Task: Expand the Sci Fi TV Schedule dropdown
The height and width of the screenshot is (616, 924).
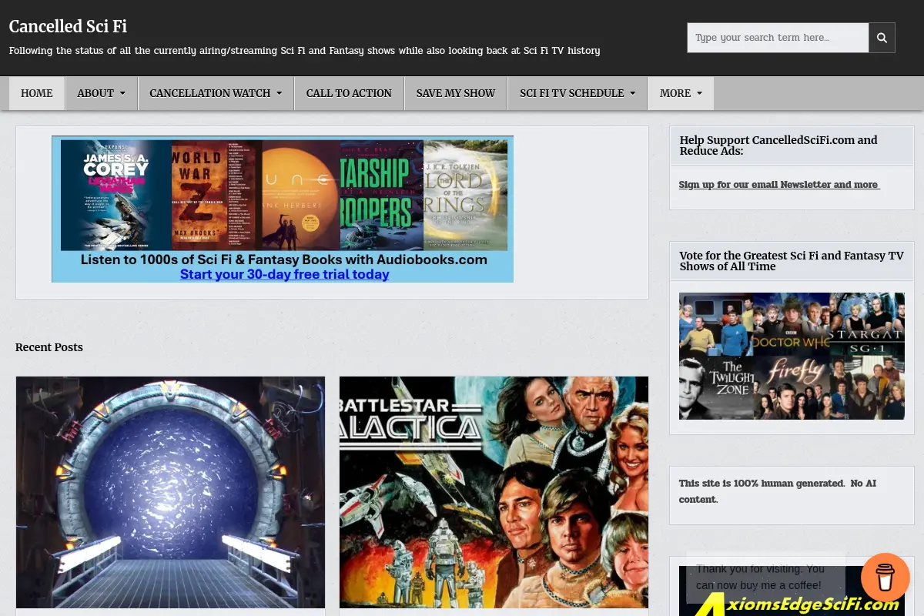Action: (577, 93)
